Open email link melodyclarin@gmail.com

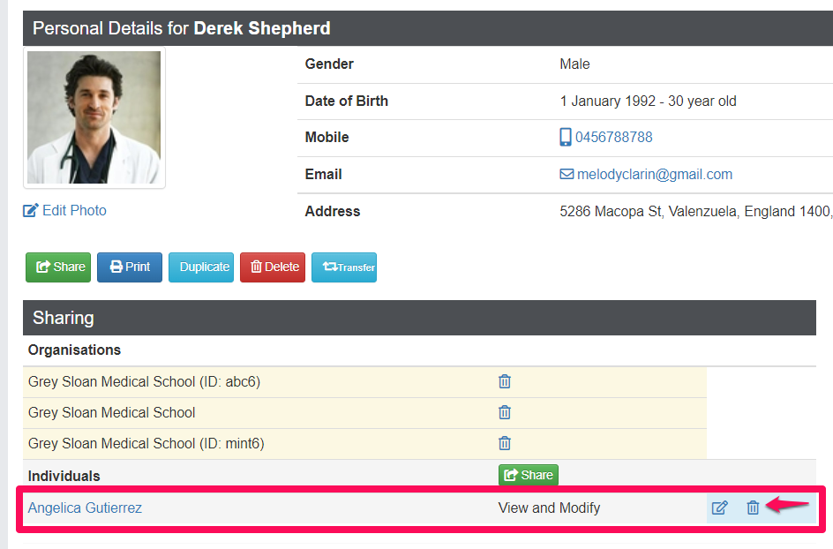pos(655,175)
